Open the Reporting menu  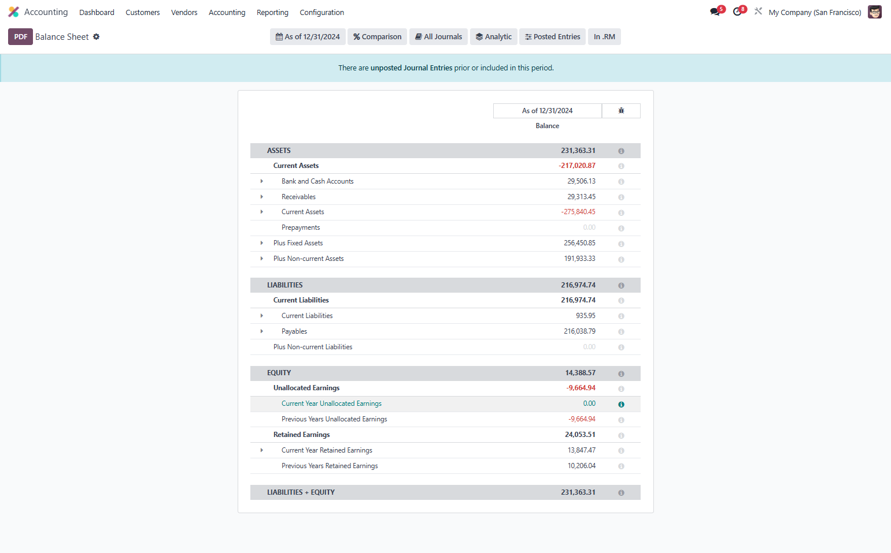[272, 12]
